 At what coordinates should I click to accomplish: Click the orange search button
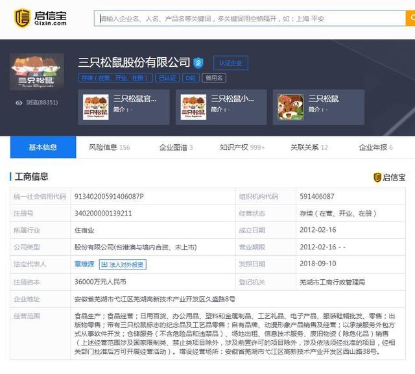[x=410, y=19]
